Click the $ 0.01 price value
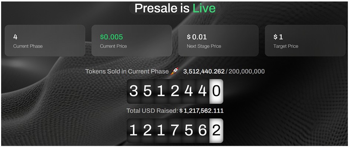This screenshot has width=349, height=147. pos(197,37)
